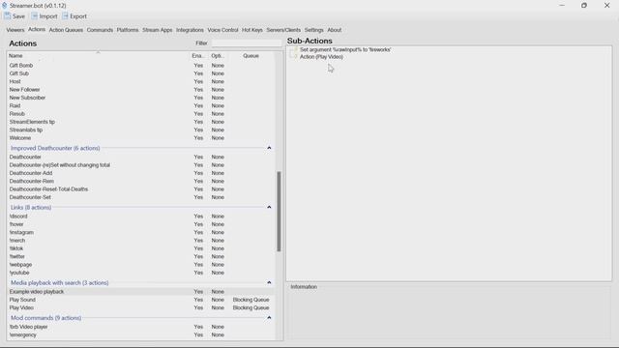Go to the Settings tab
619x348 pixels.
313,30
